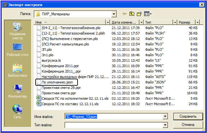This screenshot has height=133, width=207.
Task: Expand the Имя файла dropdown arrow
Action: 165,116
